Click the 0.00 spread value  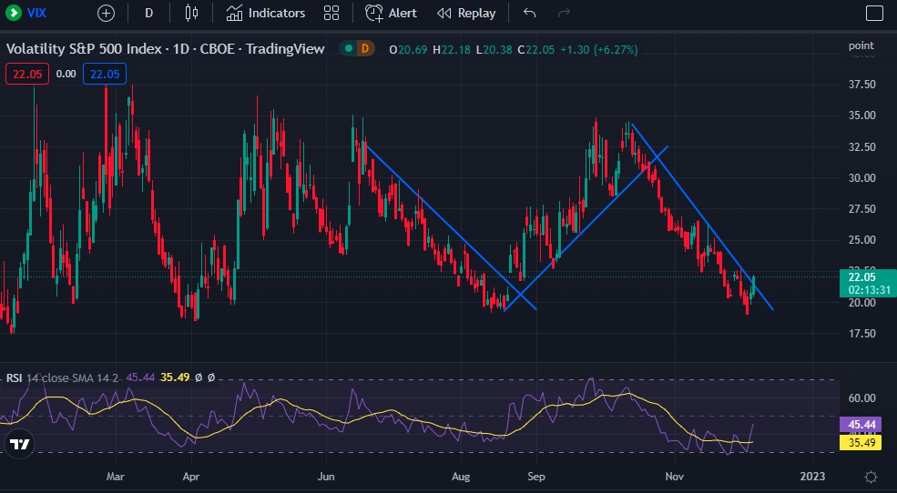(66, 74)
